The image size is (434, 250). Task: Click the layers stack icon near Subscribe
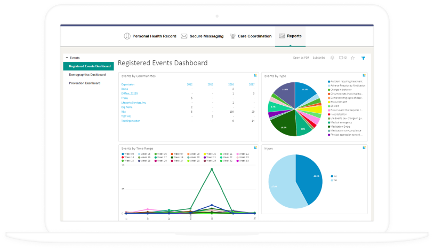[332, 58]
